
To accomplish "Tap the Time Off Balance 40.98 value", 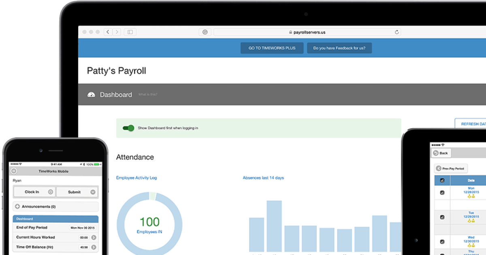I will coord(84,247).
